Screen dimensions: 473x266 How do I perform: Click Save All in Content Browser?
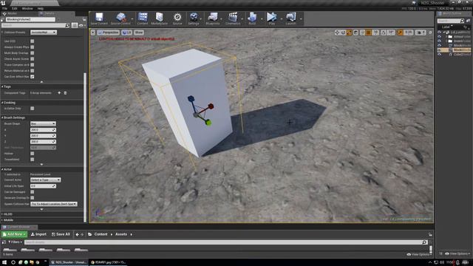coord(61,234)
